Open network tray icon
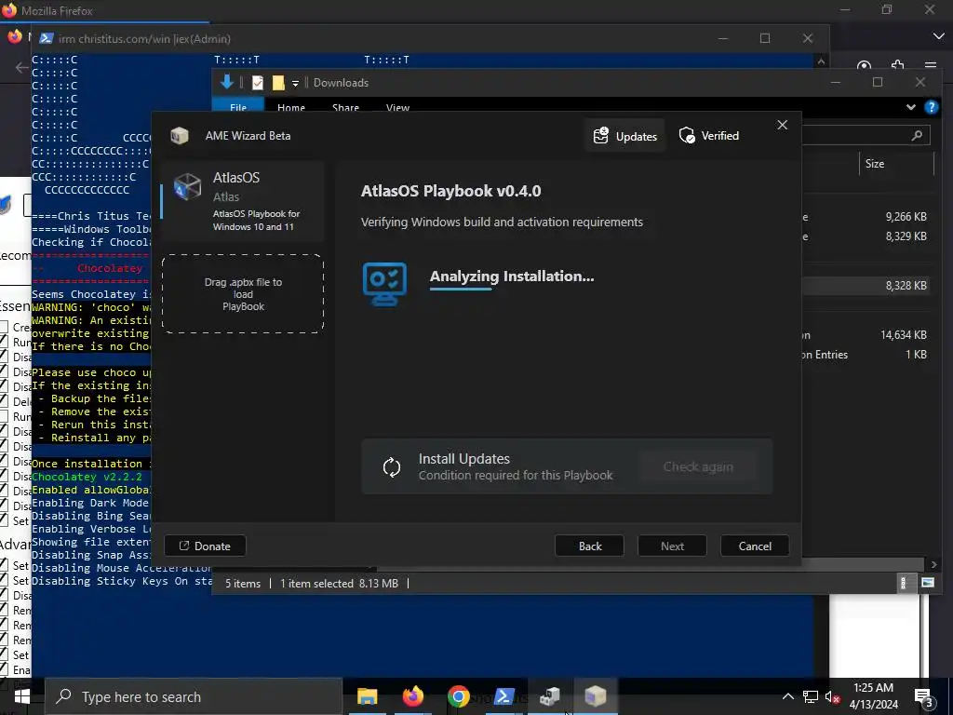 click(x=811, y=696)
